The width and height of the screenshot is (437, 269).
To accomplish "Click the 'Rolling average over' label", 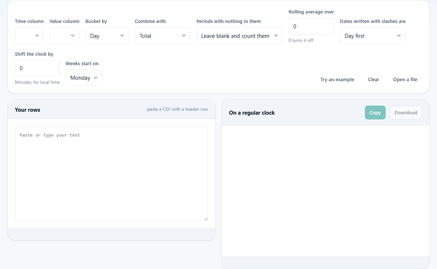I will pos(311,12).
